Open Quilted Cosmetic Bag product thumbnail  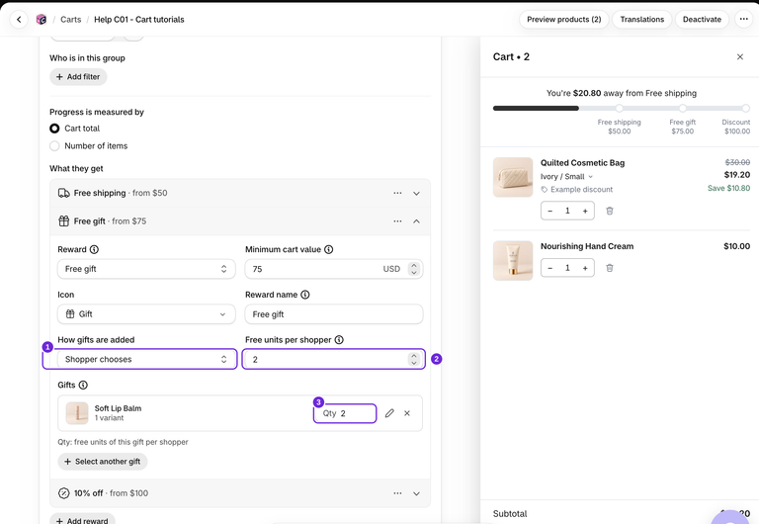[x=513, y=177]
